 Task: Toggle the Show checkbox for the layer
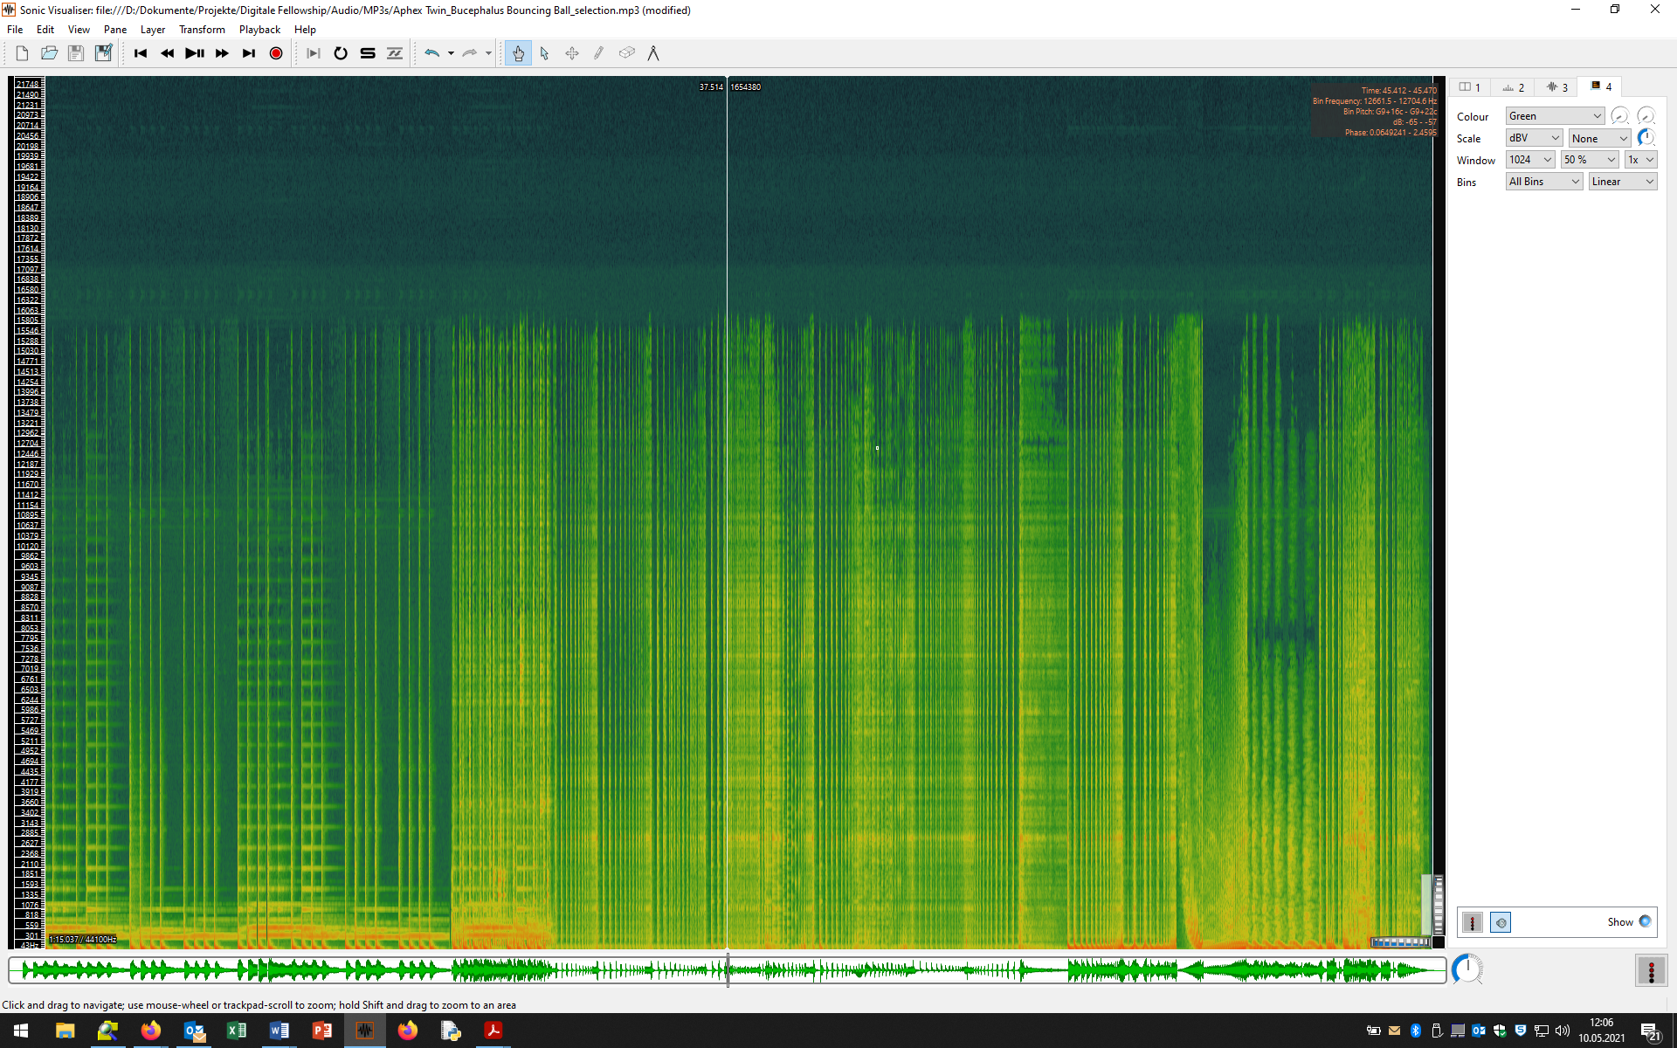click(x=1646, y=921)
